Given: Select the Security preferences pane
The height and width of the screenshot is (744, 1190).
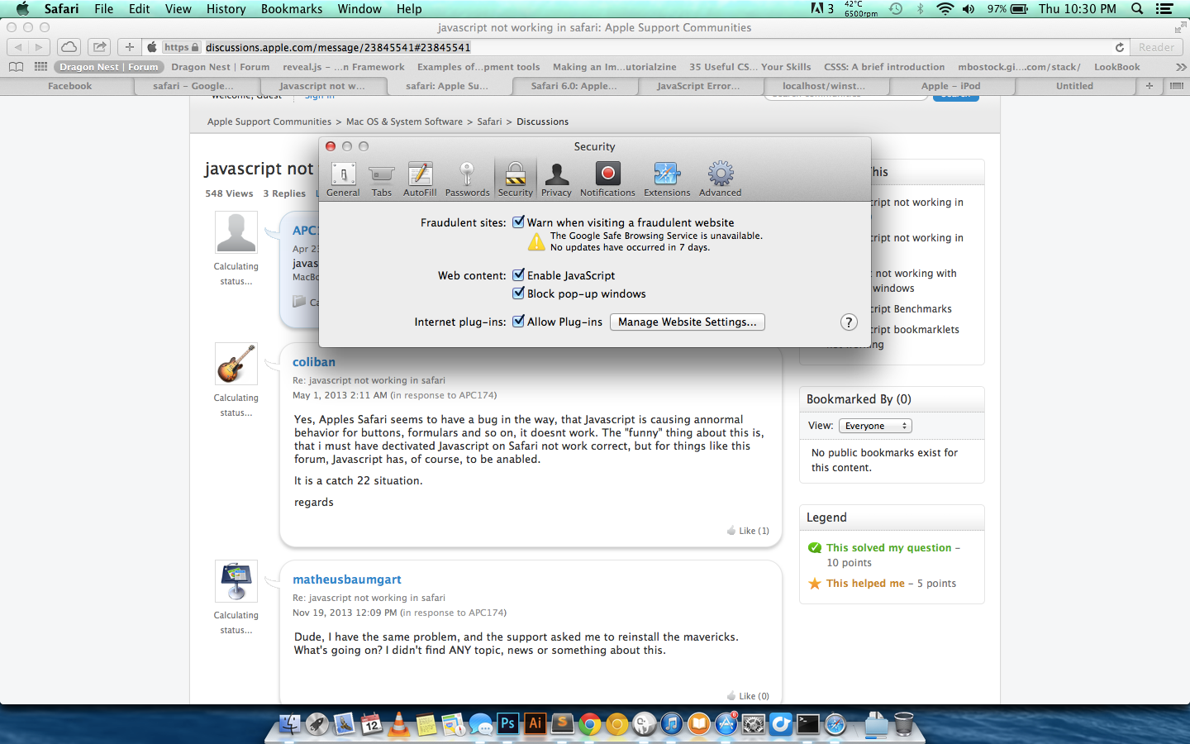Looking at the screenshot, I should tap(516, 179).
